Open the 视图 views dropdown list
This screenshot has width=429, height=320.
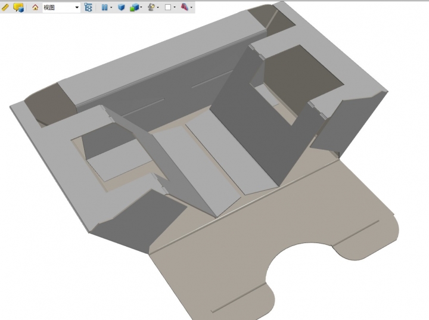(x=77, y=7)
